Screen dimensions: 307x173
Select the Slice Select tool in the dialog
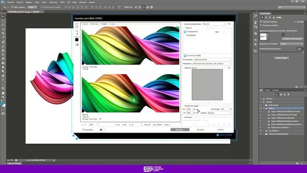point(77,27)
